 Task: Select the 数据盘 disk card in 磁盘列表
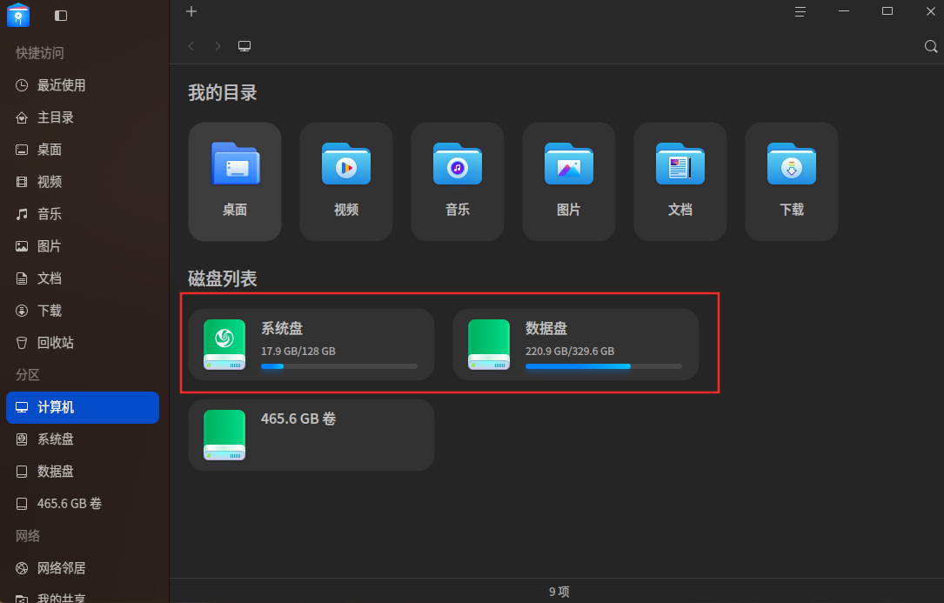click(x=576, y=345)
